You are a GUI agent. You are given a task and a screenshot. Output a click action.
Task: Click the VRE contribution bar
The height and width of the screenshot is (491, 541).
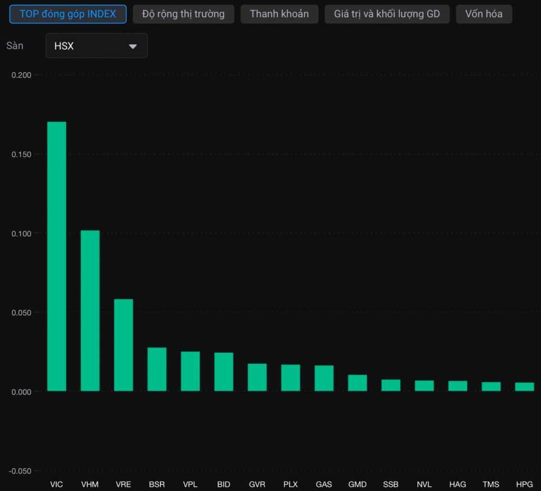(x=124, y=345)
